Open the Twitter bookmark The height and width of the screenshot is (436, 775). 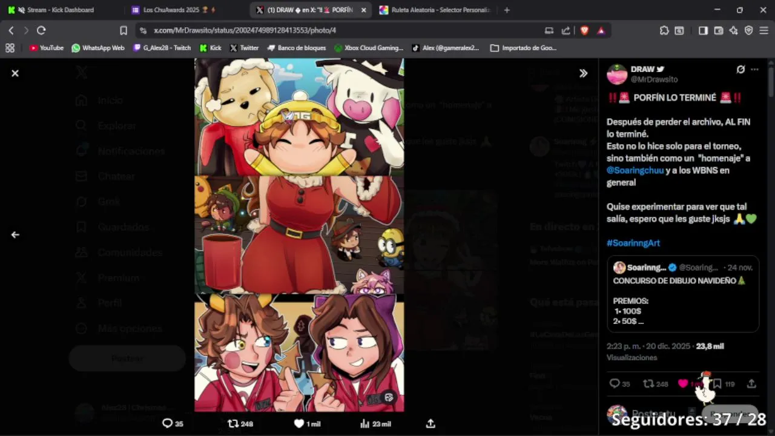pyautogui.click(x=244, y=48)
